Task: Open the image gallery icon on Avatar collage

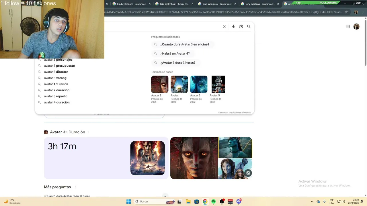Action: point(248,173)
